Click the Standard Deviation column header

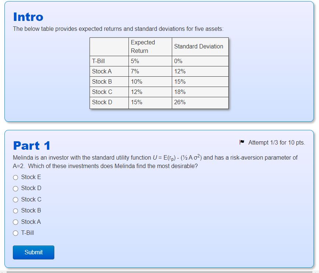click(200, 47)
